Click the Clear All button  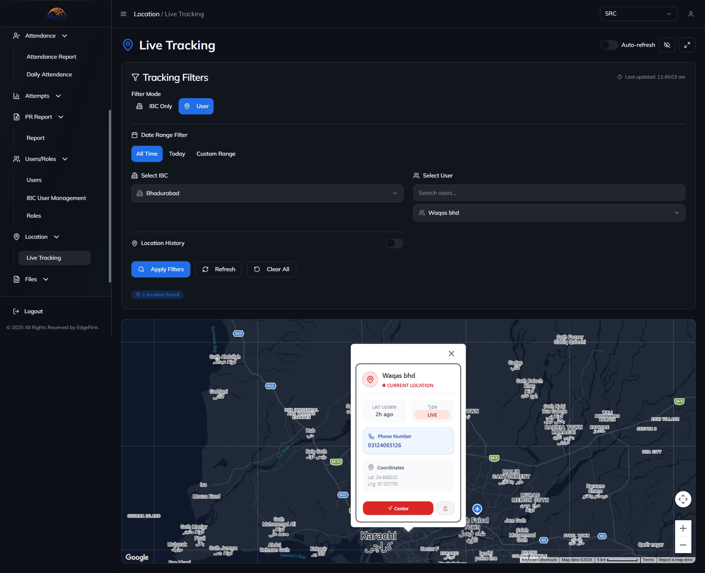272,269
